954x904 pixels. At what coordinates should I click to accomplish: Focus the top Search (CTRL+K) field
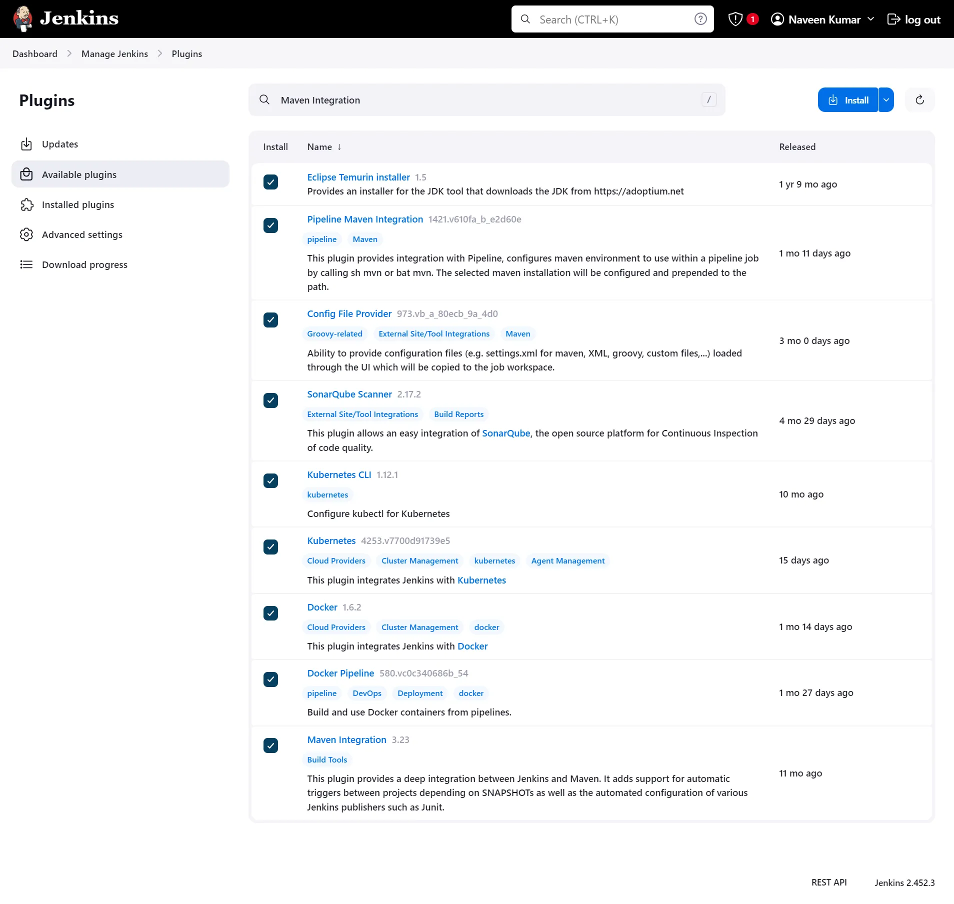[x=612, y=19]
